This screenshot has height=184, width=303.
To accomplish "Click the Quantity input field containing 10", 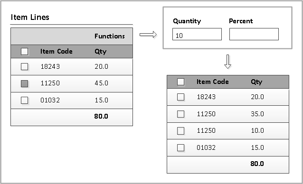I will (197, 34).
